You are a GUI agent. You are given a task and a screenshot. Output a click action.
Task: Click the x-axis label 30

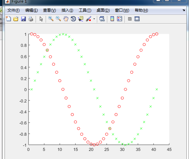tap(122, 150)
